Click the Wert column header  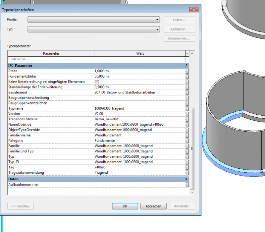point(140,53)
